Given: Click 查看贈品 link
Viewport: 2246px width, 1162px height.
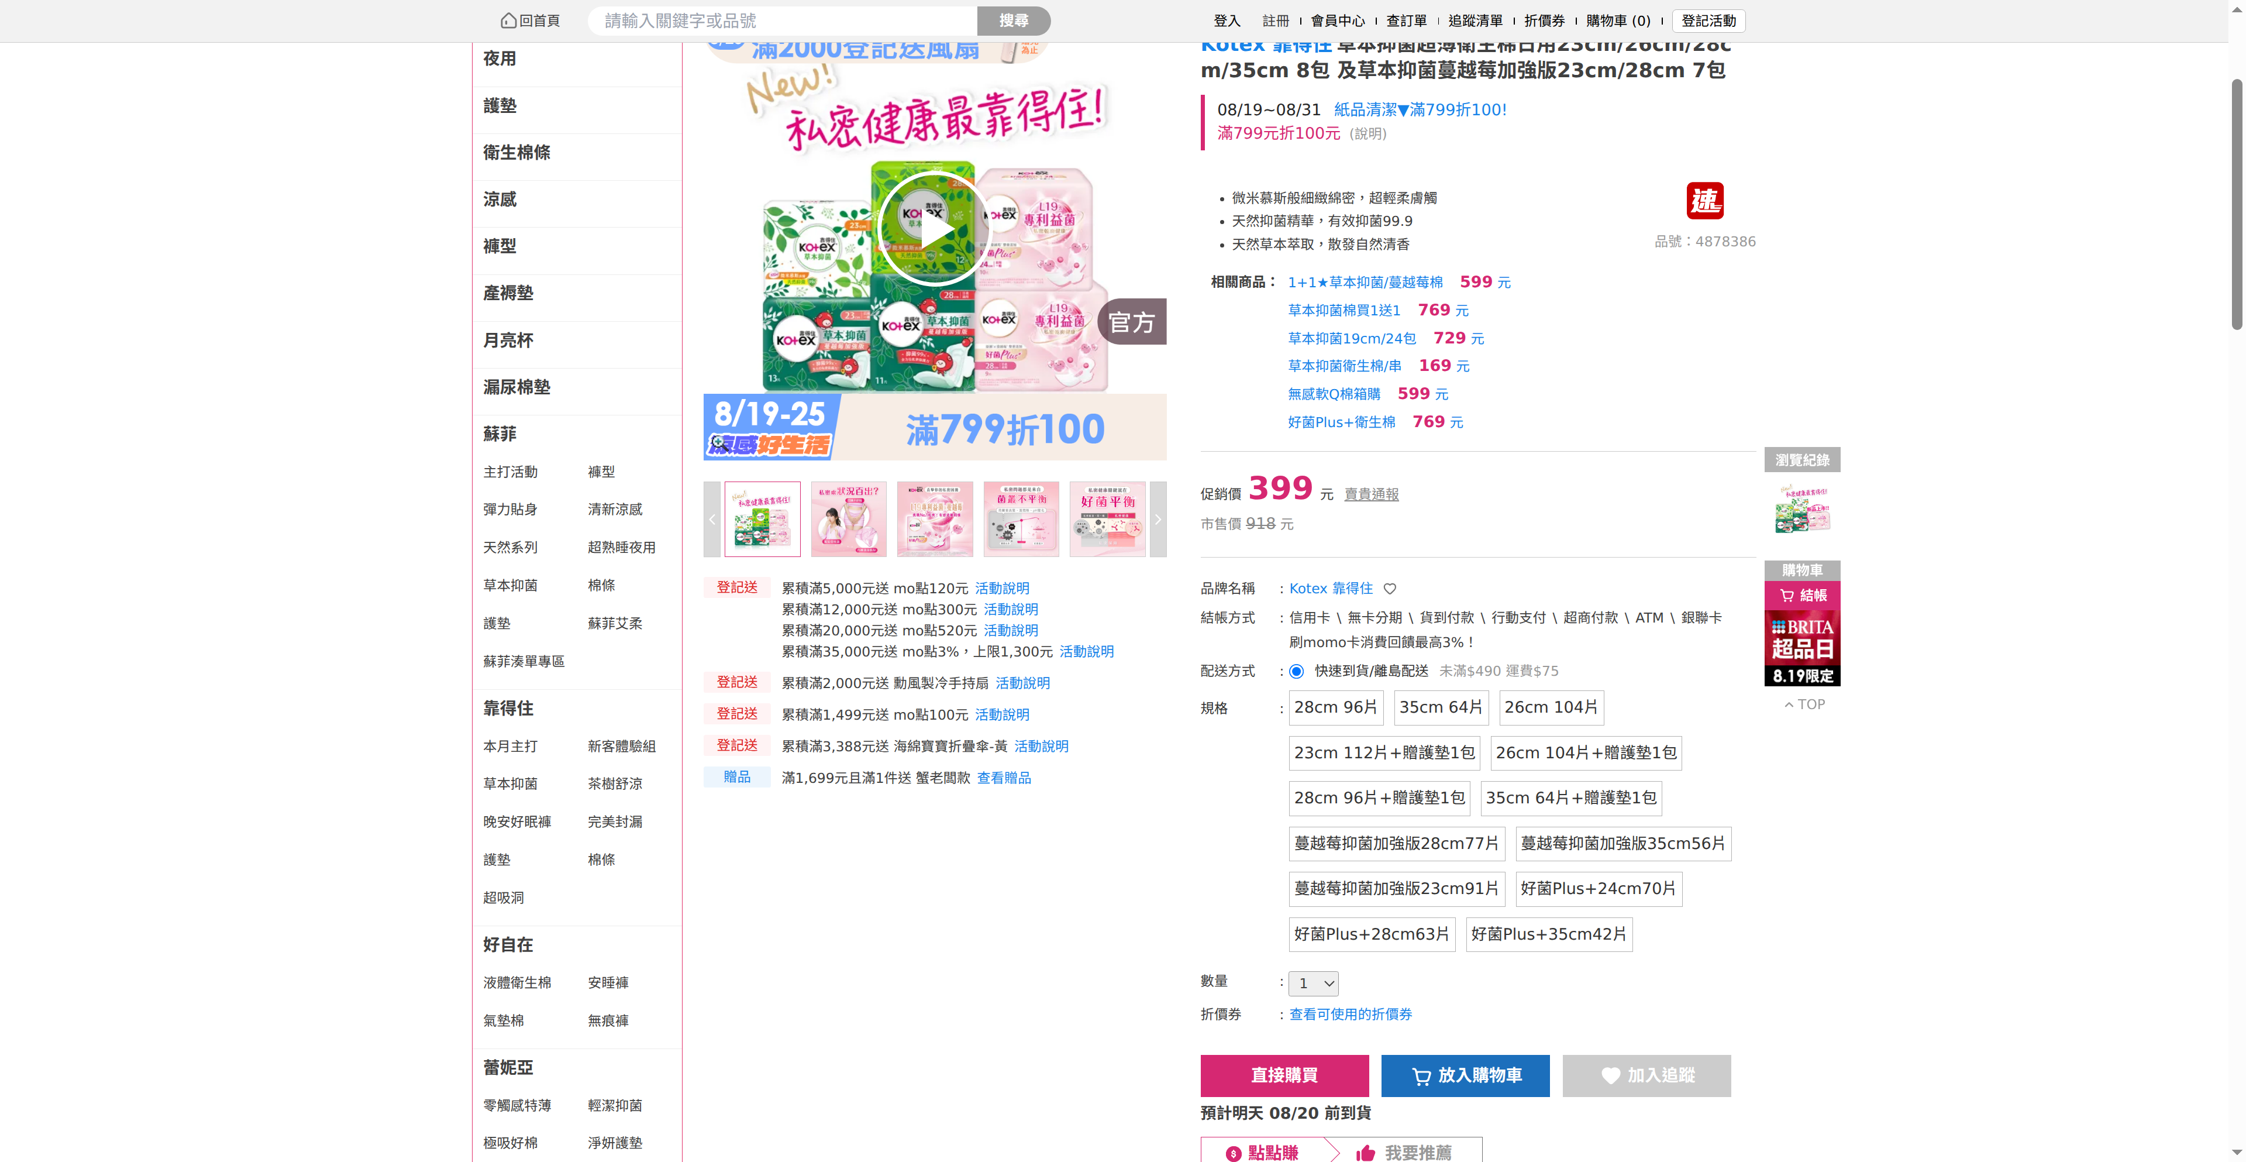Looking at the screenshot, I should click(x=1004, y=778).
